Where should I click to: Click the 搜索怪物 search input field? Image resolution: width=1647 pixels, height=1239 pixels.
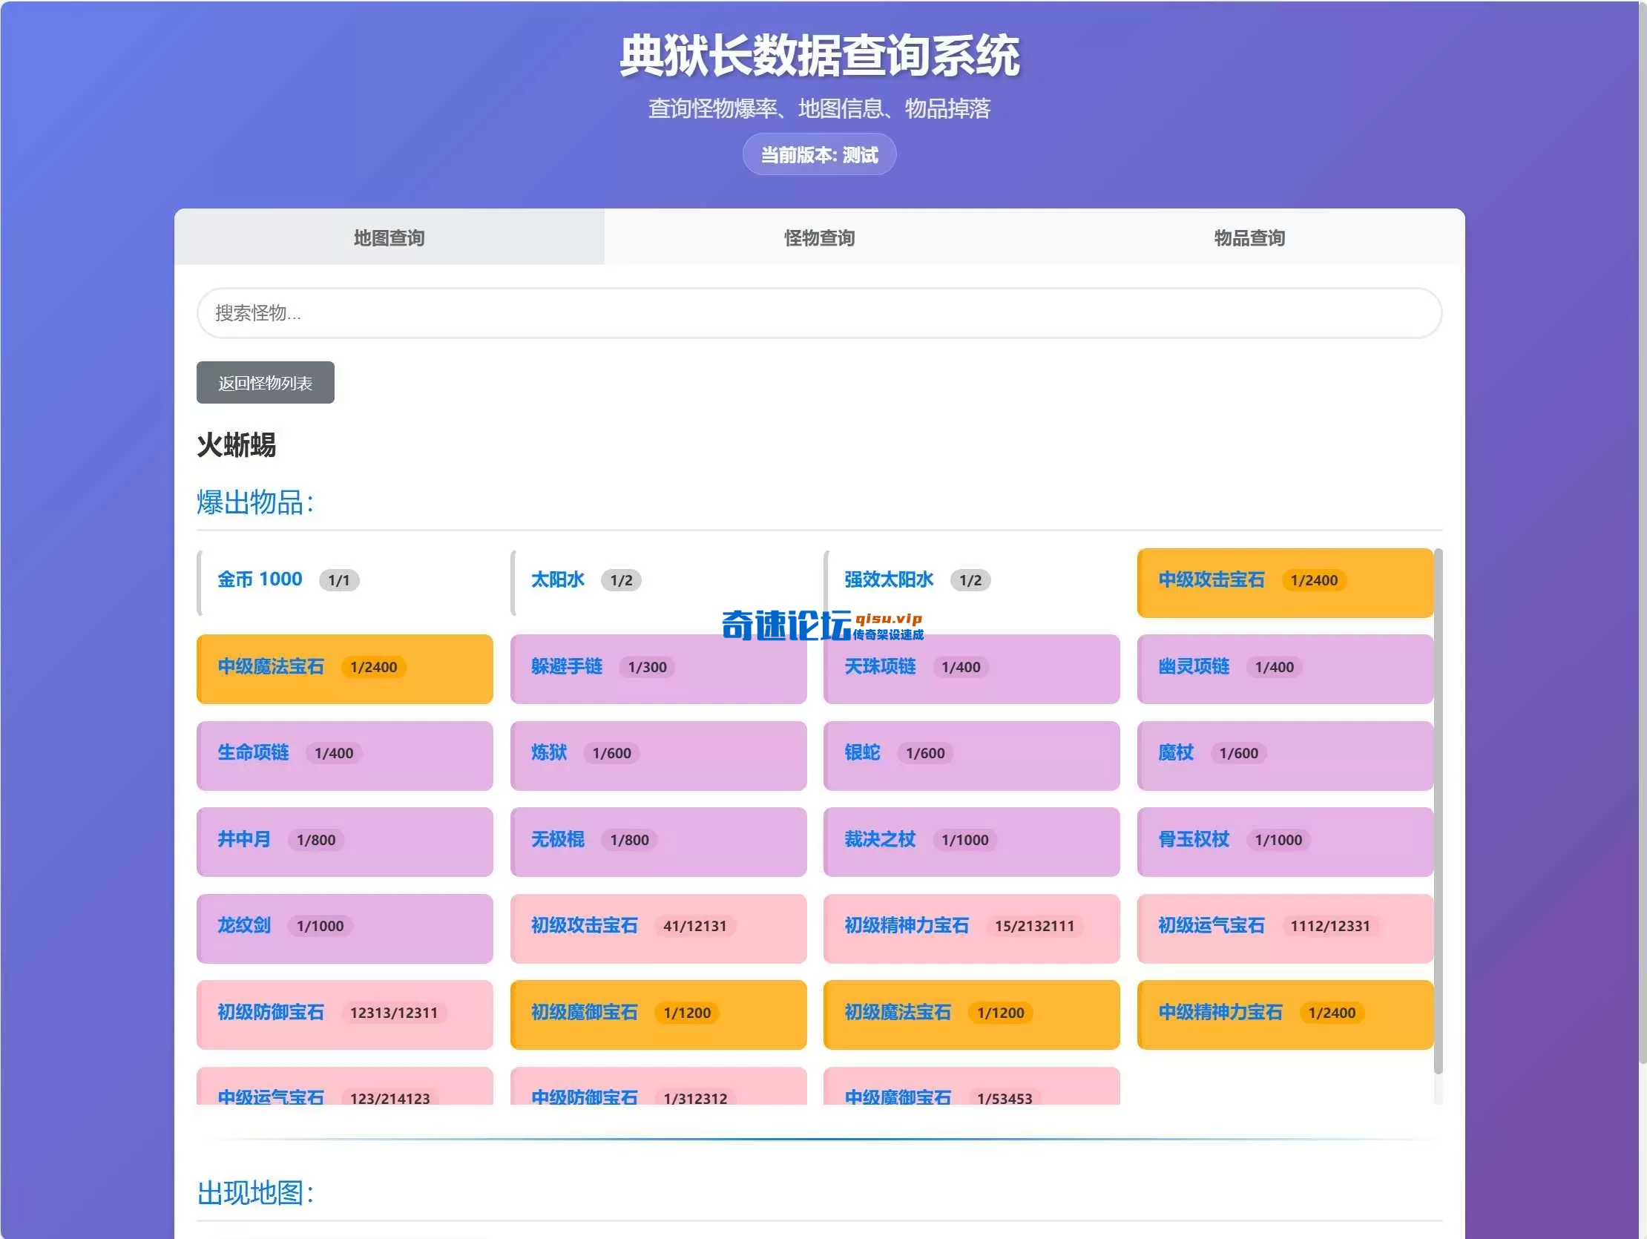click(x=819, y=314)
